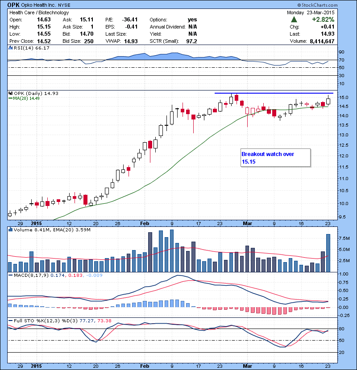
Task: Click the MA(20) green legend line marker
Action: coord(10,99)
